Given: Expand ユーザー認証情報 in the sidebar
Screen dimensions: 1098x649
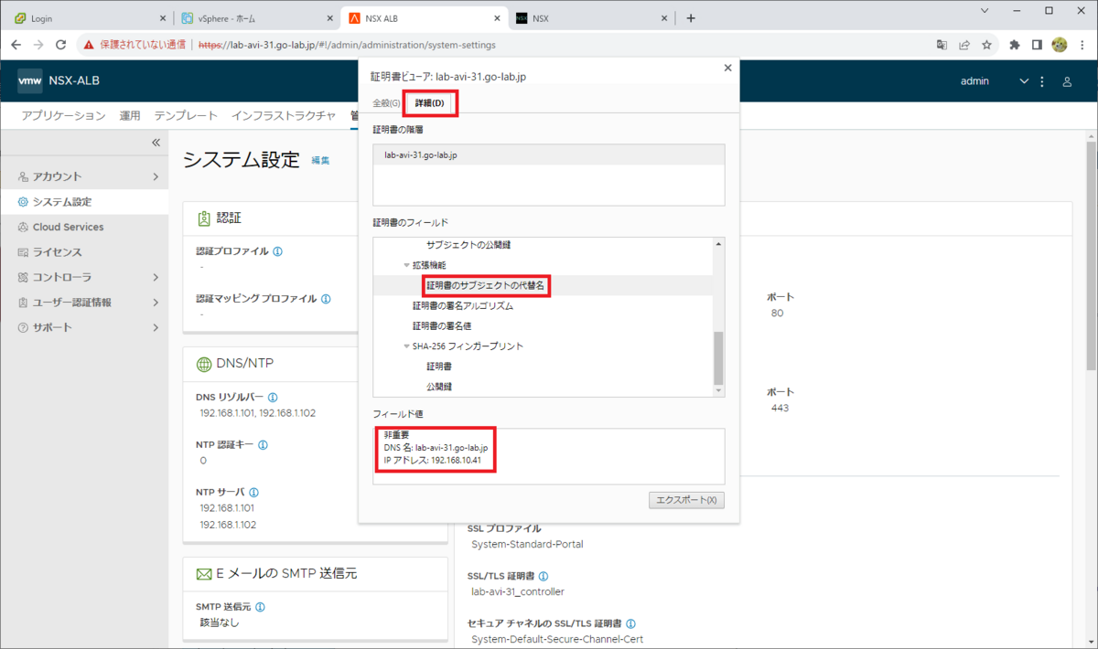Looking at the screenshot, I should coord(84,303).
